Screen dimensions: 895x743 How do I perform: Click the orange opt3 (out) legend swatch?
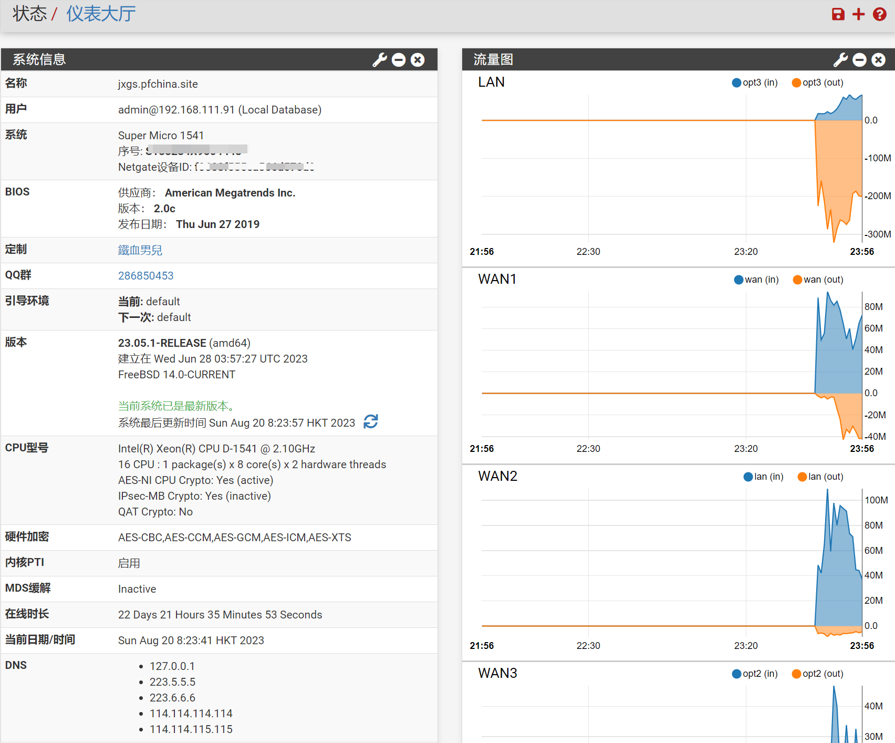(796, 82)
